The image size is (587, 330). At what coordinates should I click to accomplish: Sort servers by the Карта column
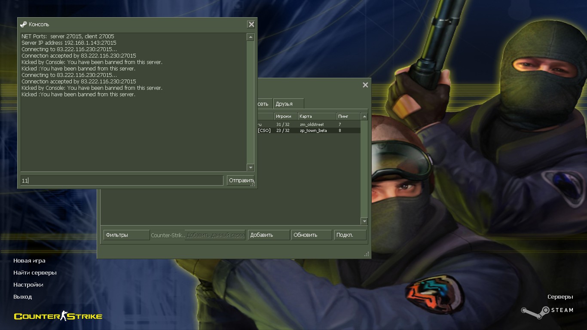(x=317, y=116)
